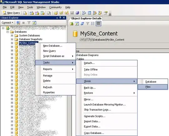
Task: Toggle the Object Explorer auto-hide pin
Action: [x=60, y=18]
